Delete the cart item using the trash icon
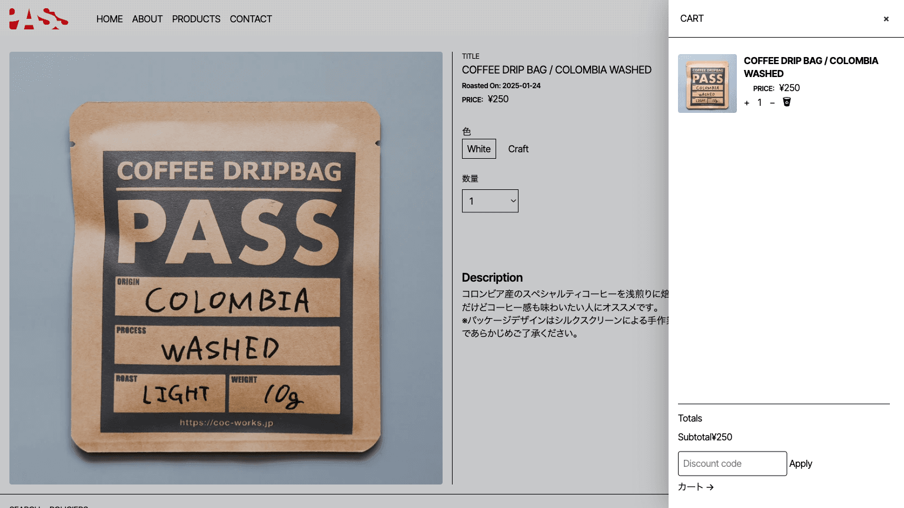Viewport: 904px width, 508px height. pos(786,102)
